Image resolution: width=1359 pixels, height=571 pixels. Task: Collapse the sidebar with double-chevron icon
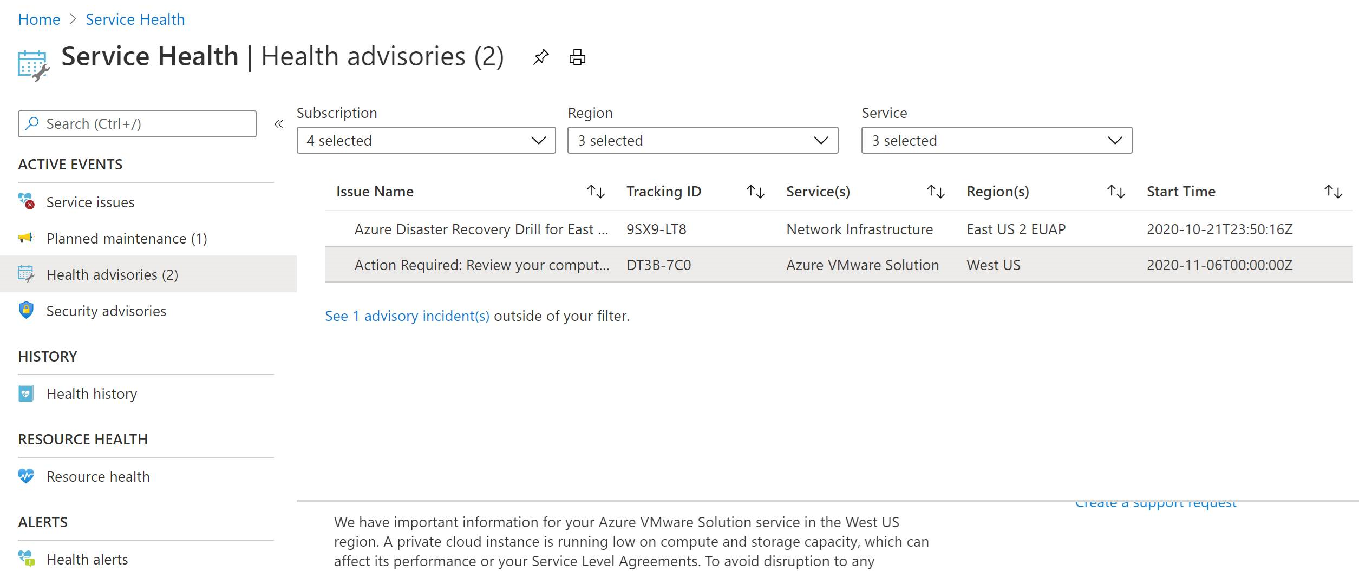tap(278, 124)
